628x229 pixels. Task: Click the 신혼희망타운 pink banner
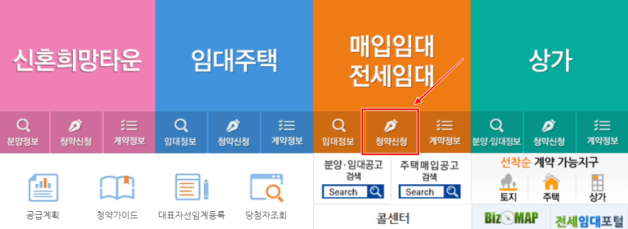[x=77, y=56]
